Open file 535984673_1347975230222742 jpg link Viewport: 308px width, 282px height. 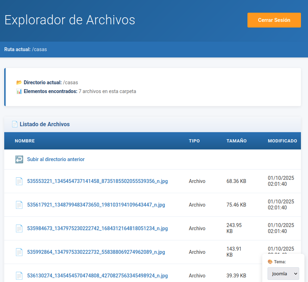pyautogui.click(x=97, y=228)
